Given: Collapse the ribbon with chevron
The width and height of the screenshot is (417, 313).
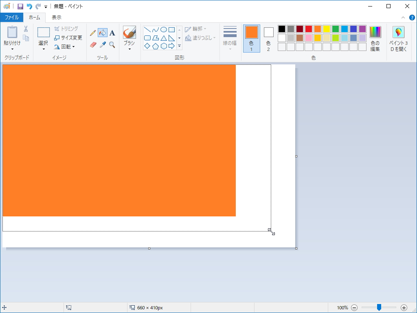Looking at the screenshot, I should coord(403,18).
